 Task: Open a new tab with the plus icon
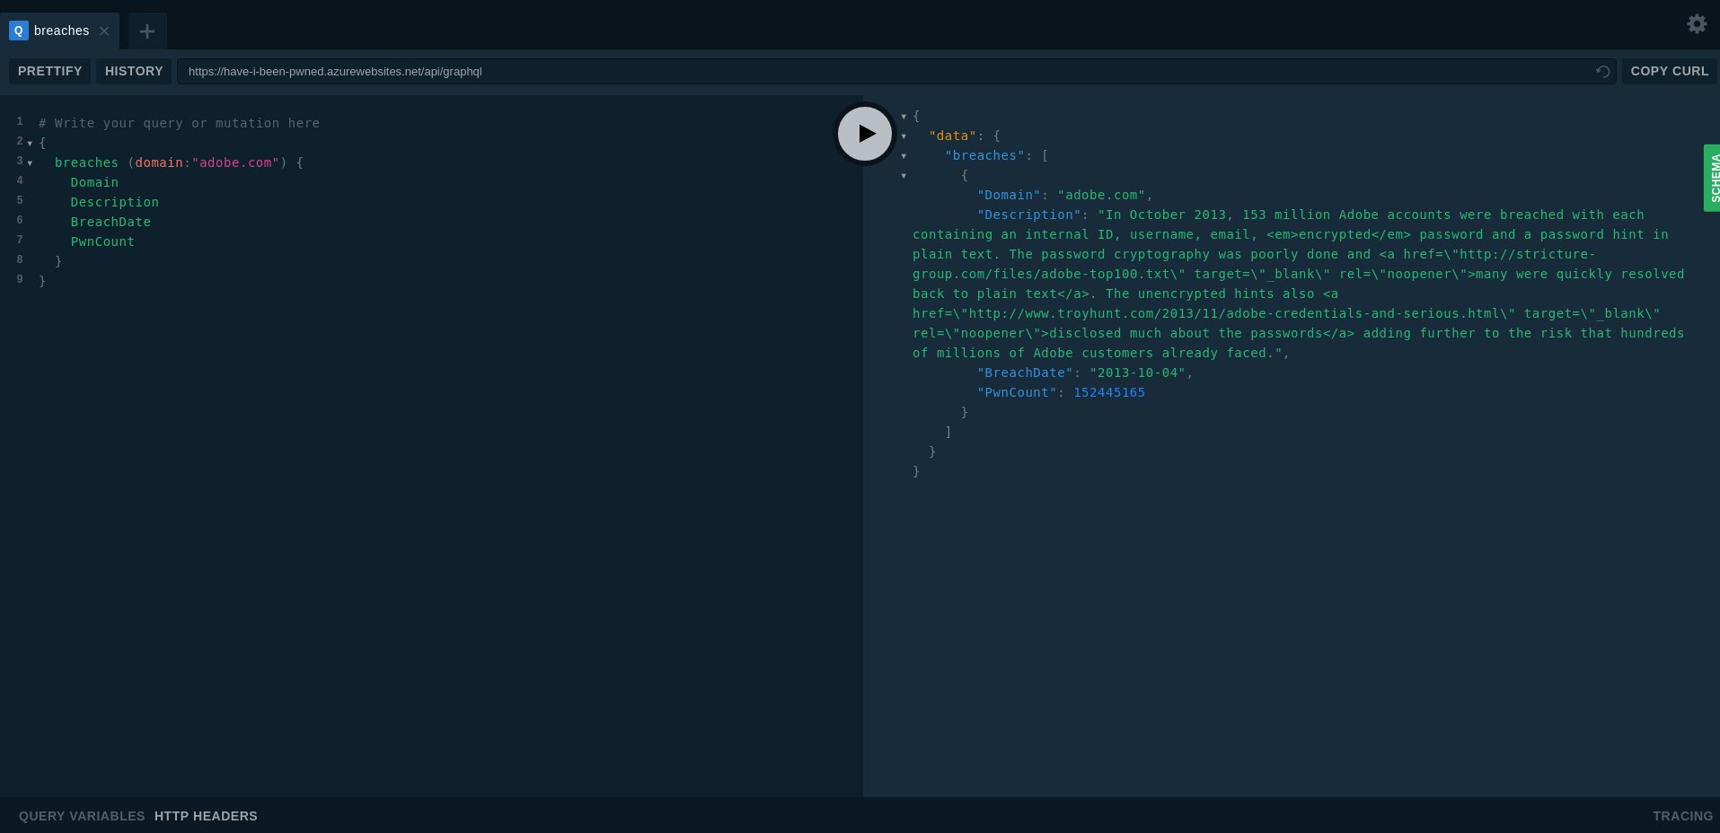(x=146, y=31)
